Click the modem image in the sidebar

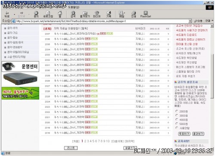[20, 79]
